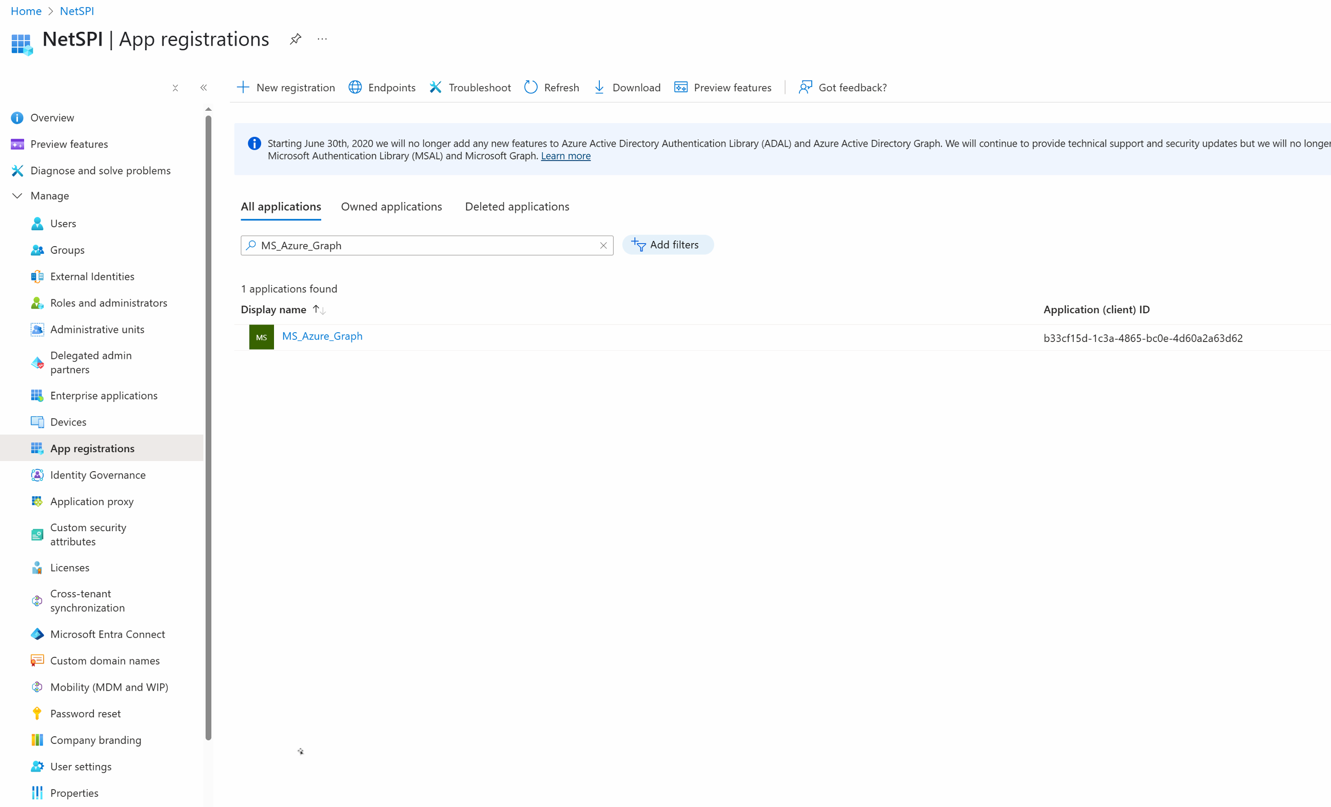Open the ellipsis menu beside the title

coord(322,39)
